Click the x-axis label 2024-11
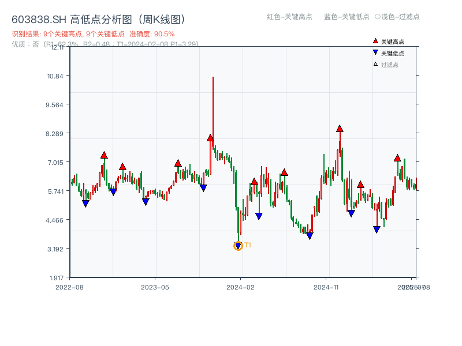Image resolution: width=462 pixels, height=346 pixels. click(326, 287)
